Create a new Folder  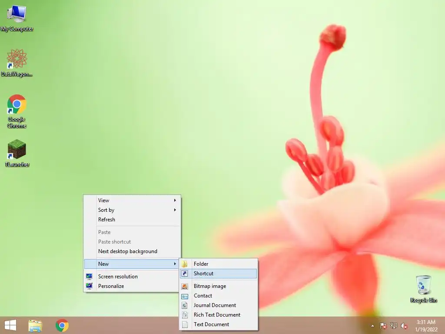pyautogui.click(x=219, y=264)
